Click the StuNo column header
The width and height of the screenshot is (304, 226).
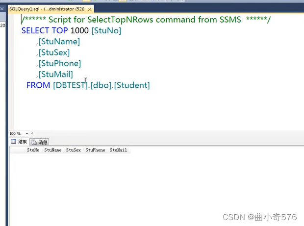pos(33,150)
